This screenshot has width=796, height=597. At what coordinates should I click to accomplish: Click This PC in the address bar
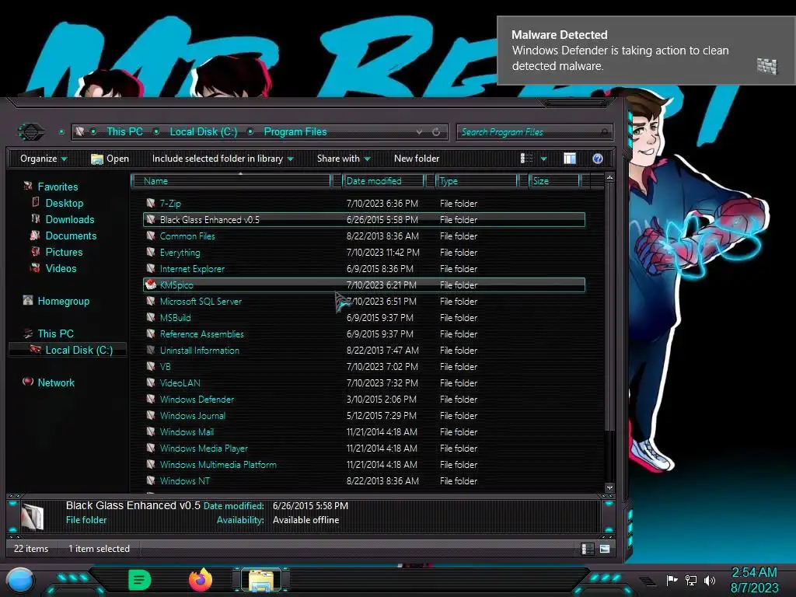tap(124, 132)
